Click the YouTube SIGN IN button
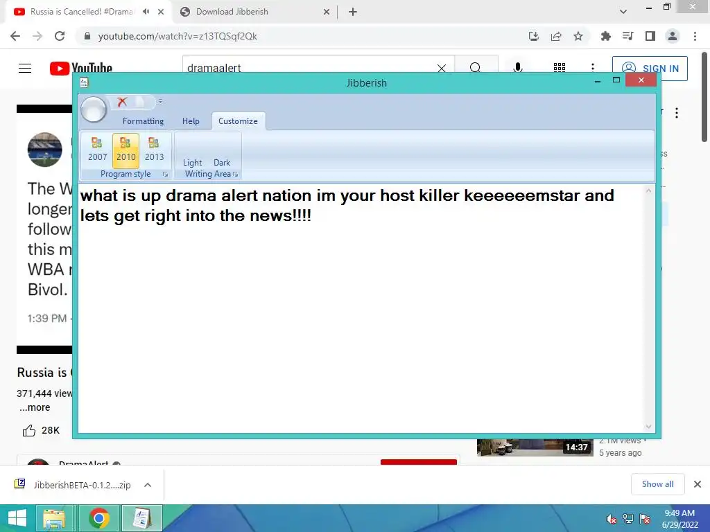This screenshot has width=710, height=532. [x=650, y=69]
